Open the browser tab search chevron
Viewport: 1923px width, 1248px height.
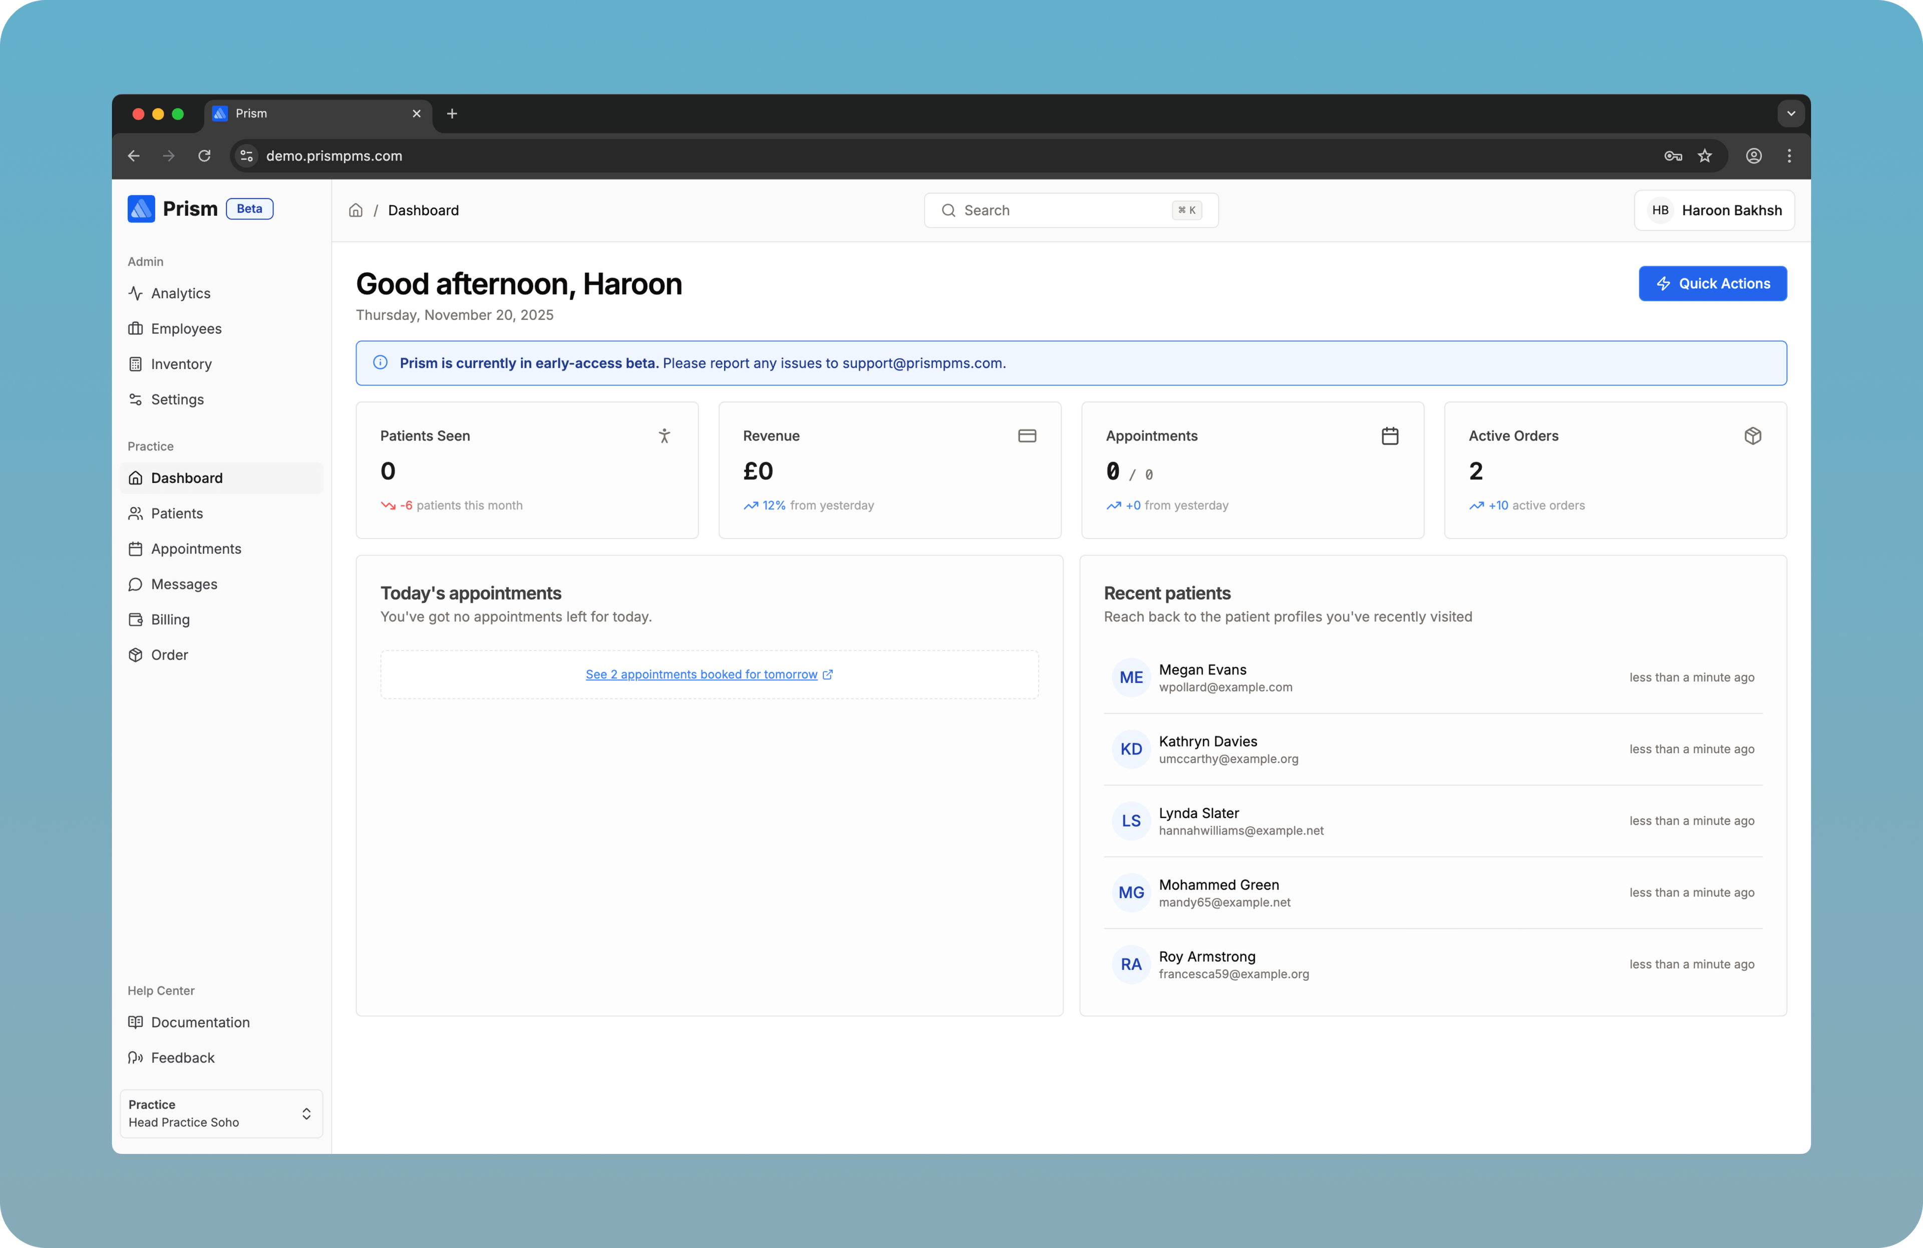(1790, 114)
